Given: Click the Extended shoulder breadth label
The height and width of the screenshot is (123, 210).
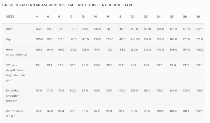Looking at the screenshot, I should tap(13, 96).
